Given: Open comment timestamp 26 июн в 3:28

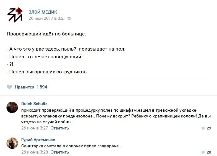Looking at the screenshot, I should coord(35,152).
